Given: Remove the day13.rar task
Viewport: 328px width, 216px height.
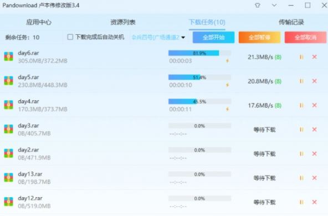Looking at the screenshot, I should 314,178.
